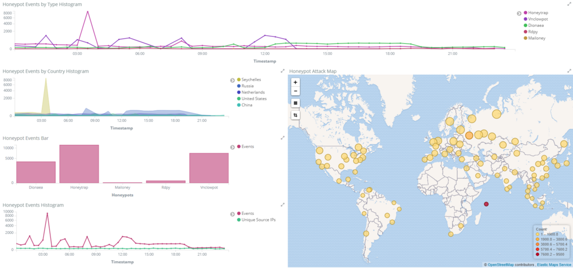
Task: Select Russia in the country legend
Action: tap(245, 86)
